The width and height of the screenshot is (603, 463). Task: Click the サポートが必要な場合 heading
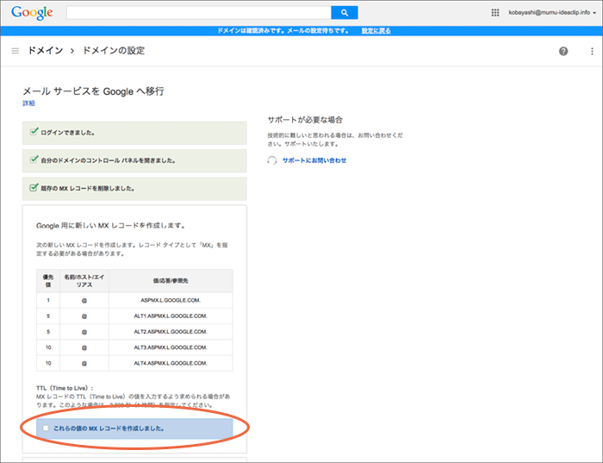point(305,120)
